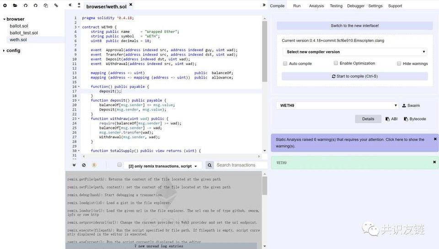Viewport: 439px width, 249px height.
Task: Fold the withdraw function at line 23
Action: click(79, 119)
